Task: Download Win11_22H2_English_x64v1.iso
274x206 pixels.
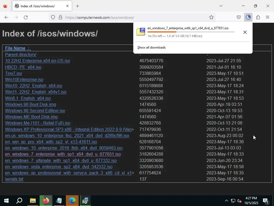Action: point(36,92)
